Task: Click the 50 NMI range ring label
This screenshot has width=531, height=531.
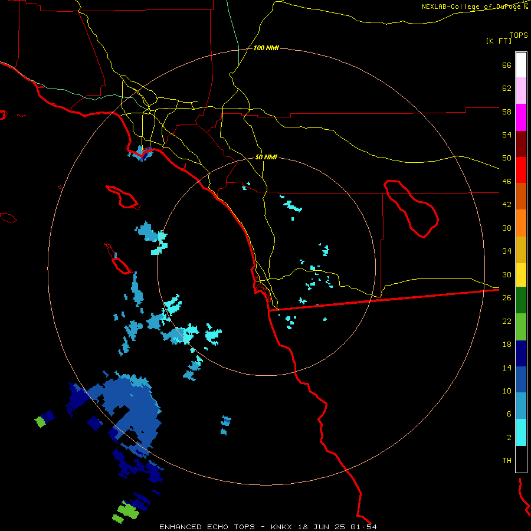Action: tap(266, 157)
